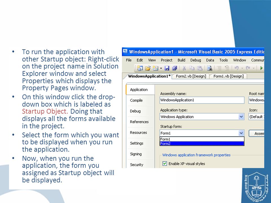The width and height of the screenshot is (271, 203).
Task: Switch to WindowsApplication1* document tab
Action: tap(149, 76)
